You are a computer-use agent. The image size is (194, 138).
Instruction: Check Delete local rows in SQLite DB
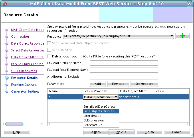(49, 57)
